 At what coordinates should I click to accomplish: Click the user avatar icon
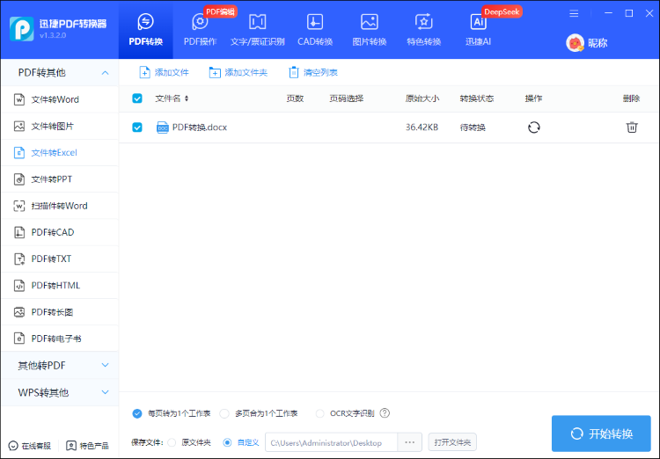[x=575, y=42]
